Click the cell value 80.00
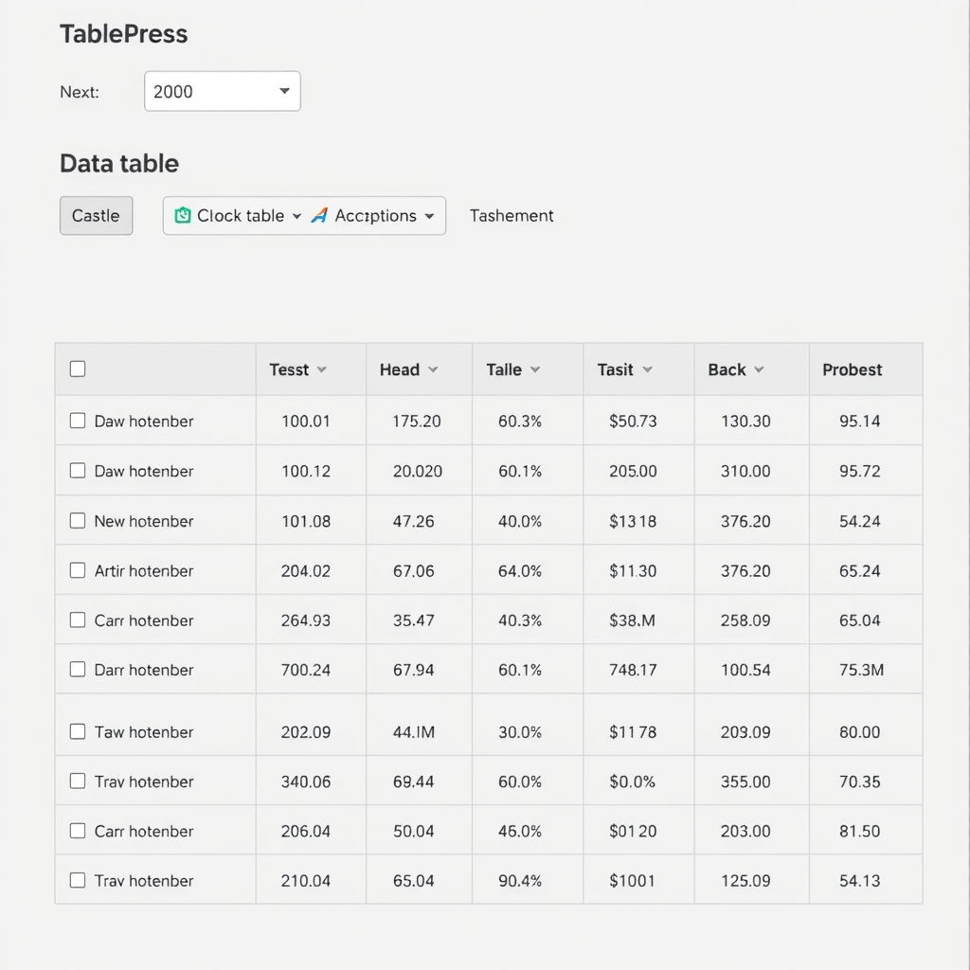The width and height of the screenshot is (970, 970). click(x=860, y=732)
